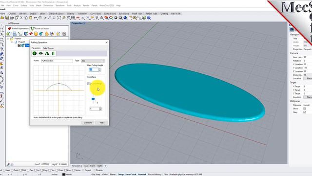This screenshot has width=312, height=176.
Task: Toggle Ortho in the status bar
Action: point(105,175)
